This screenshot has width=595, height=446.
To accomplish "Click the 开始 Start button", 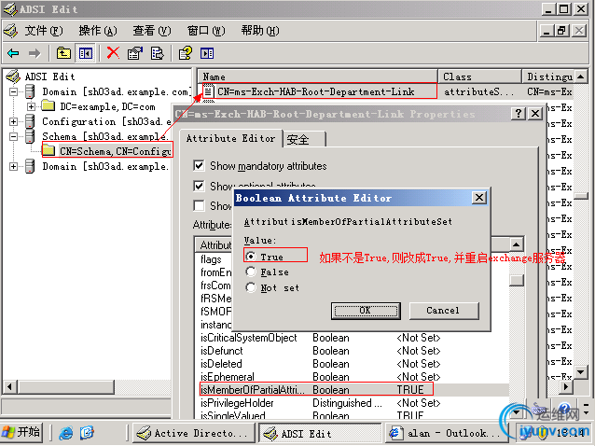I will pyautogui.click(x=21, y=432).
